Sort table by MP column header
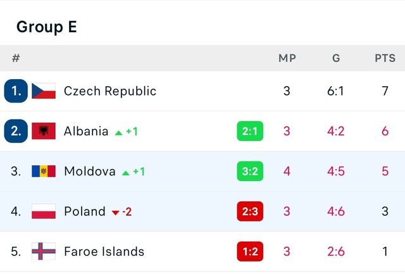Screen dimensions: 405x276 [287, 58]
